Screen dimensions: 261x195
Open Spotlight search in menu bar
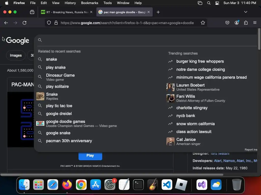[x=208, y=3]
